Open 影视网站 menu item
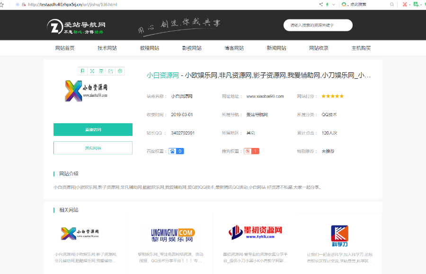Viewport: 426px width, 274px height. point(192,48)
